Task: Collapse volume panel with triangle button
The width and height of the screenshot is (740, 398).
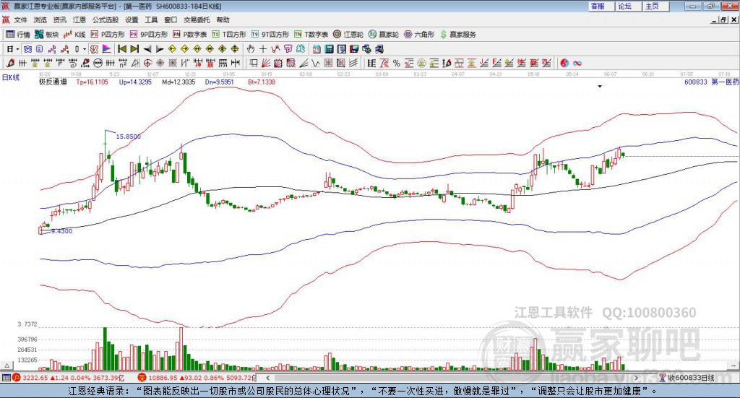Action: point(7,365)
